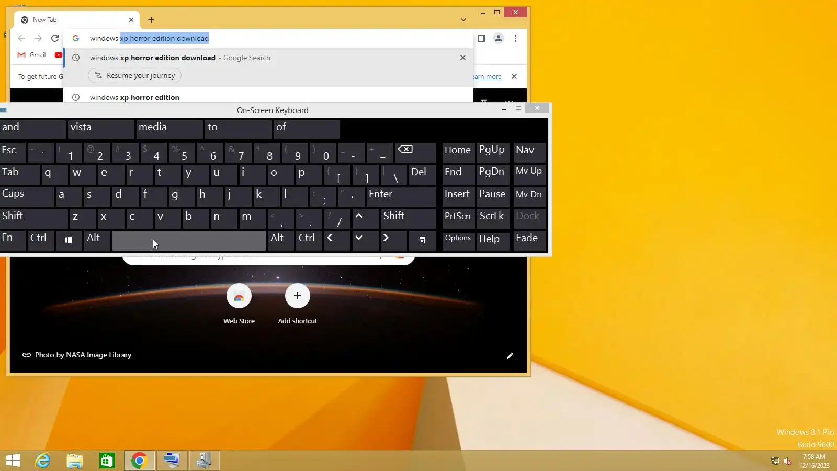Customize Chrome with the pencil icon
The width and height of the screenshot is (837, 471).
[x=510, y=356]
